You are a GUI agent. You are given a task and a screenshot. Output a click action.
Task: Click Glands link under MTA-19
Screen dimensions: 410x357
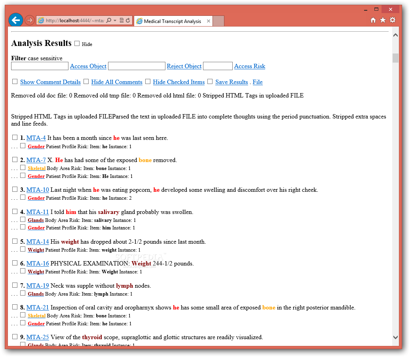point(36,294)
